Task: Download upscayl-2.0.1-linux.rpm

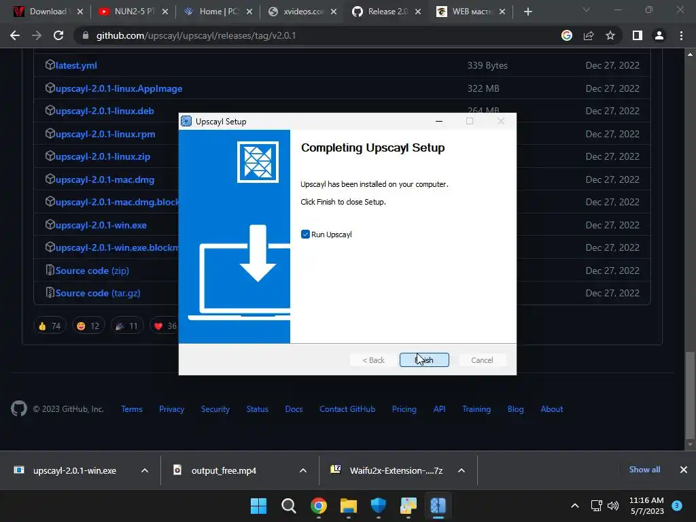Action: (105, 134)
